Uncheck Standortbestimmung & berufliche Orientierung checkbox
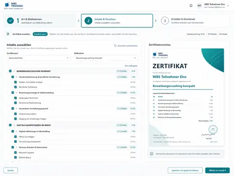This screenshot has width=234, height=176. point(13,77)
